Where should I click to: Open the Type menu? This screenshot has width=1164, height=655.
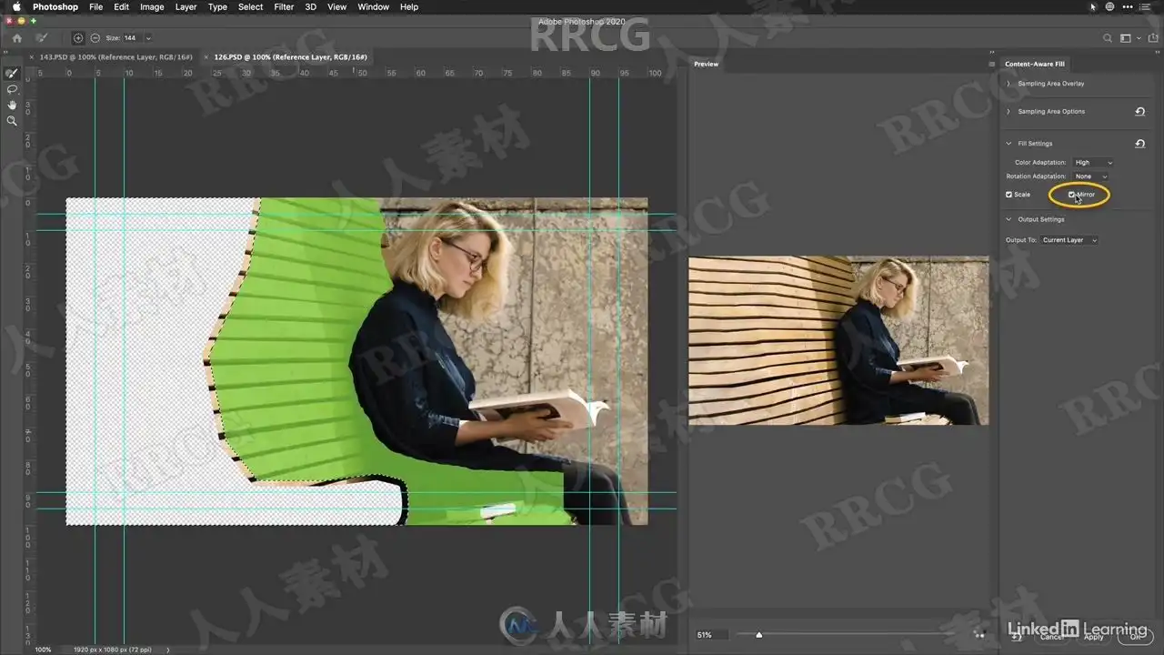click(x=217, y=6)
